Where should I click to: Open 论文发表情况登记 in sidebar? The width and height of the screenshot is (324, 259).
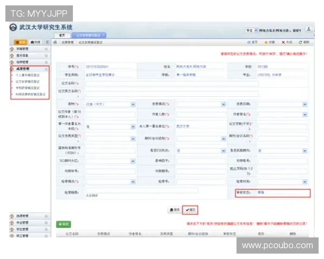coord(28,81)
